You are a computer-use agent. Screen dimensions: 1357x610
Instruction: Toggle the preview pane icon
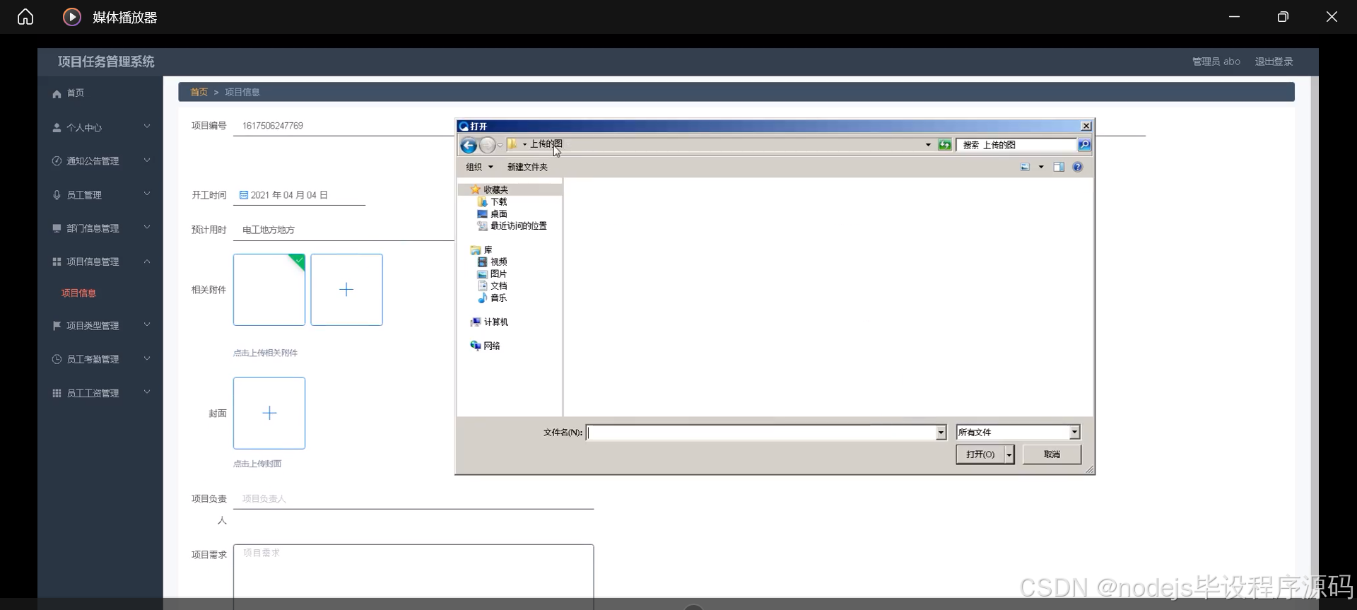1059,168
